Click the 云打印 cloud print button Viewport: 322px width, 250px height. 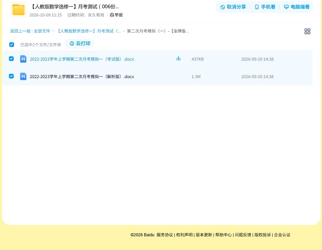coord(80,43)
